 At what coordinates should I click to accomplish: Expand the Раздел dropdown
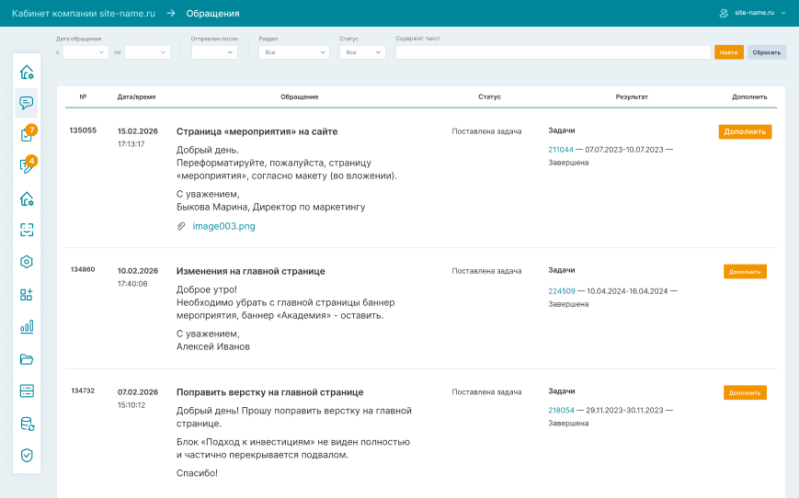(293, 52)
